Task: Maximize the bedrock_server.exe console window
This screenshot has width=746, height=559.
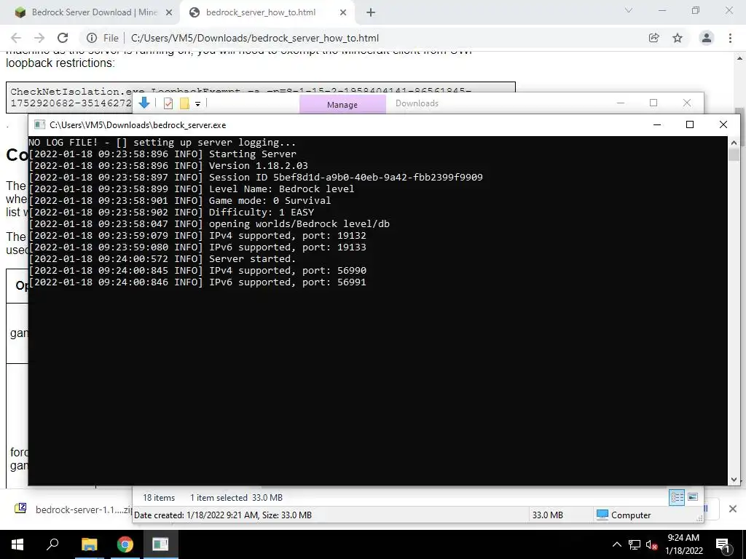Action: coord(690,124)
